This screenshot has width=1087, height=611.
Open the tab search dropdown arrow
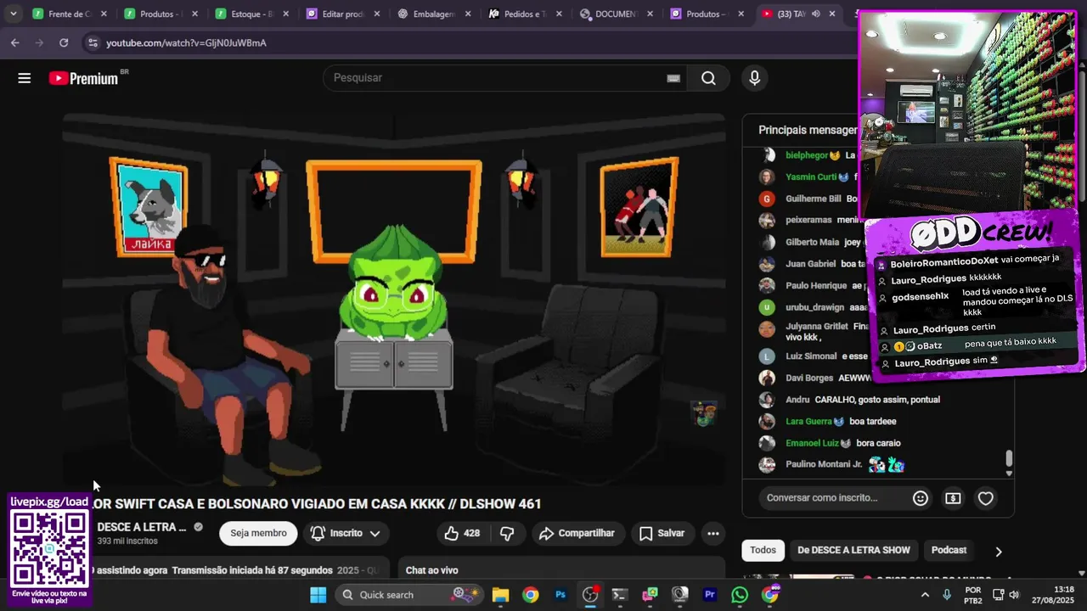tap(14, 14)
